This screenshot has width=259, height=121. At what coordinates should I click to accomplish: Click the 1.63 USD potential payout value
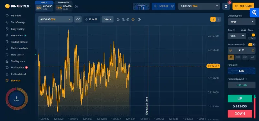point(242,85)
